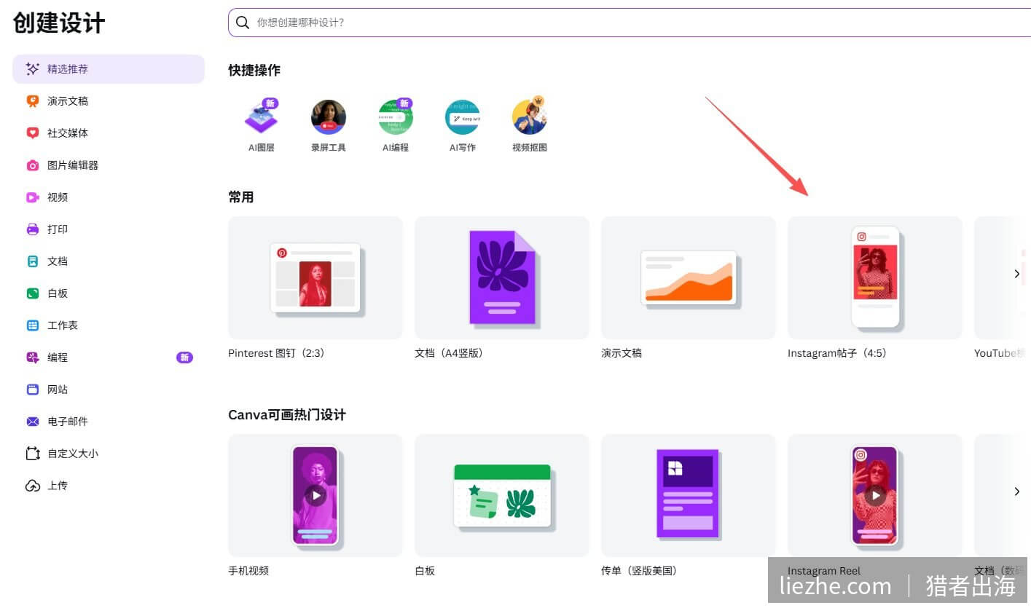Screen dimensions: 1031x608
Task: Open the Instagram帖子 (4:5) thumbnail
Action: (x=875, y=277)
